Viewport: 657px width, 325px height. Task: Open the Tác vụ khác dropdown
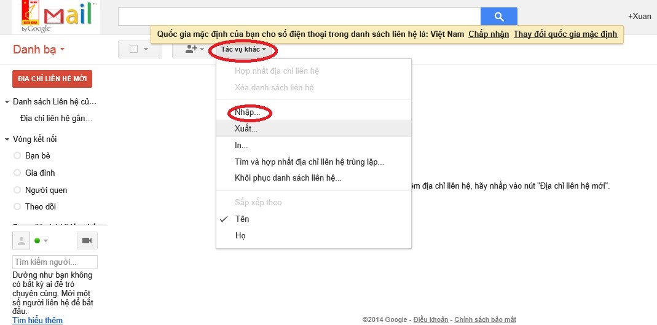[x=243, y=49]
